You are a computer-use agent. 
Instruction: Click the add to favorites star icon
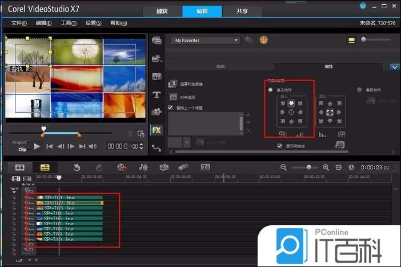coord(249,40)
